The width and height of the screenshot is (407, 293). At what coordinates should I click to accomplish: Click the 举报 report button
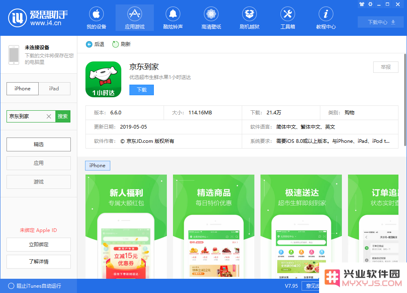coord(386,67)
